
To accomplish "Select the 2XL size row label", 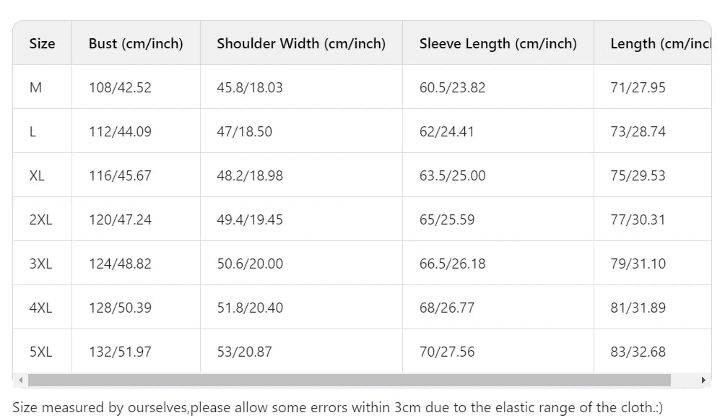I will 40,219.
